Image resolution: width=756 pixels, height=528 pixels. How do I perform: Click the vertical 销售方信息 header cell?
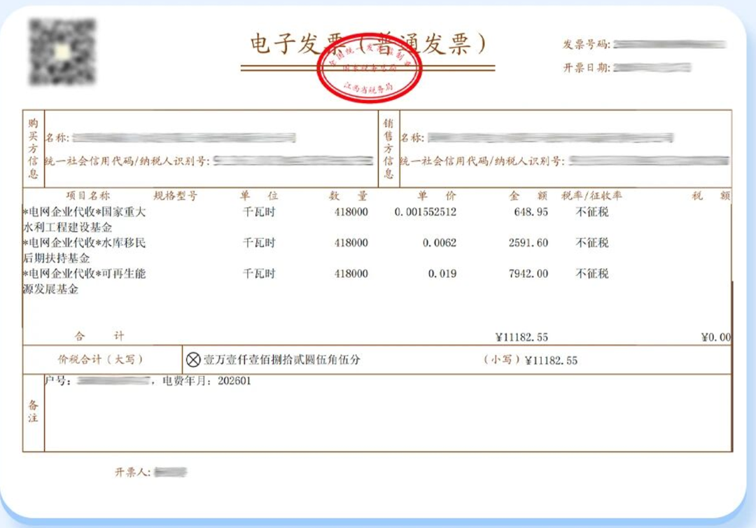[x=389, y=148]
